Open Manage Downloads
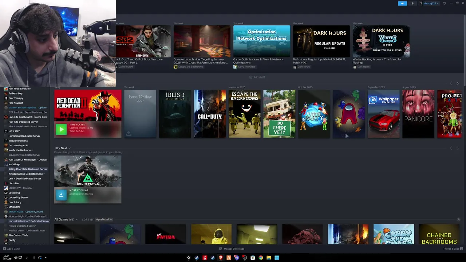The image size is (466, 262). (x=232, y=249)
